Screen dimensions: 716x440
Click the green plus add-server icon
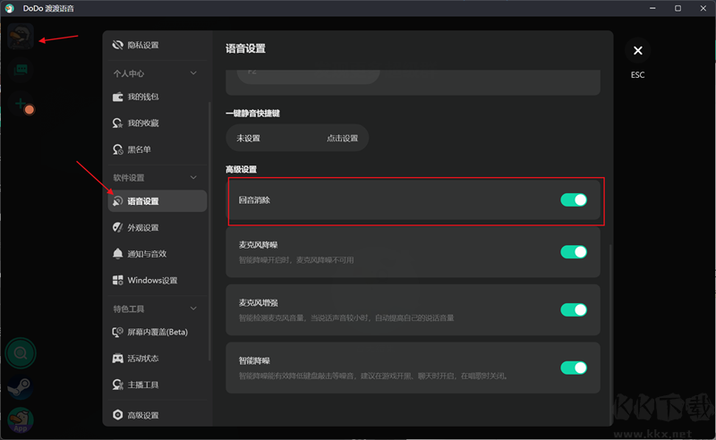pyautogui.click(x=21, y=104)
